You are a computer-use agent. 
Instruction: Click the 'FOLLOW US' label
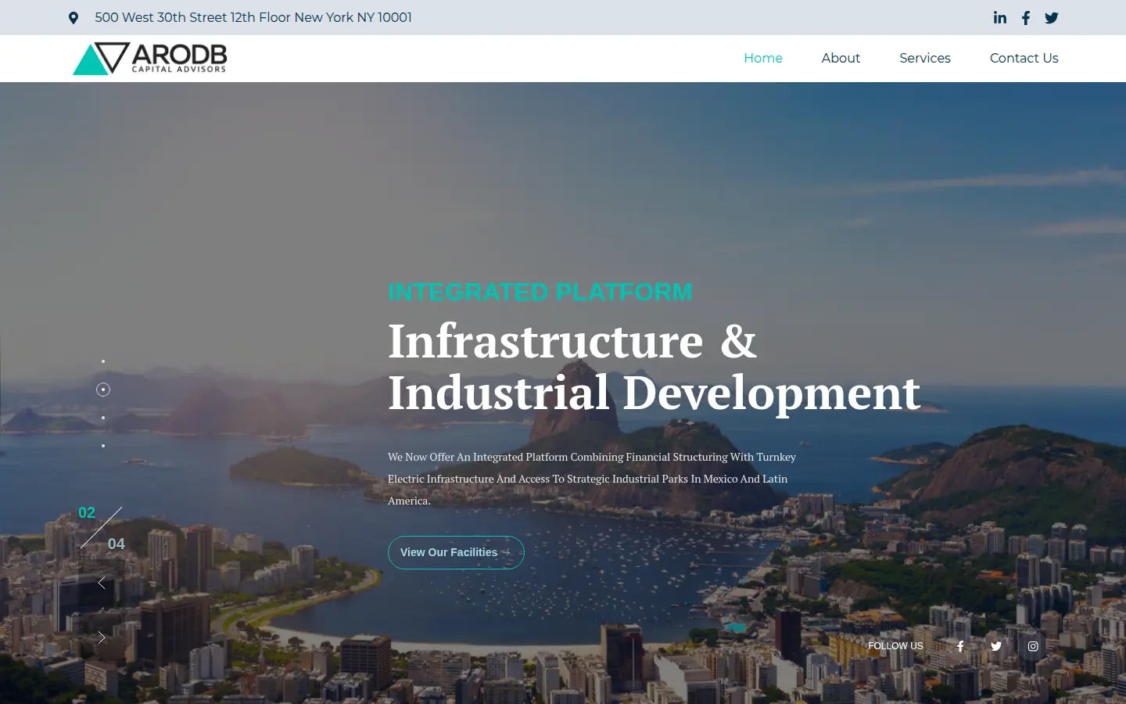coord(895,646)
